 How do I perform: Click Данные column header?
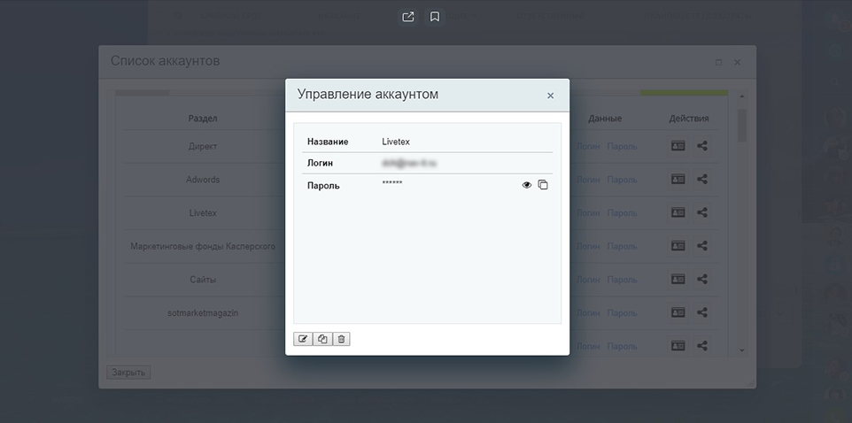(x=605, y=118)
